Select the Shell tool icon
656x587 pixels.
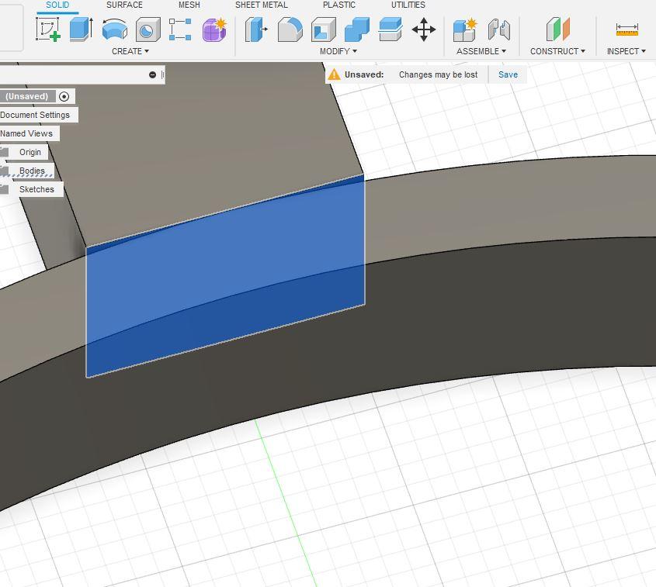pos(323,30)
